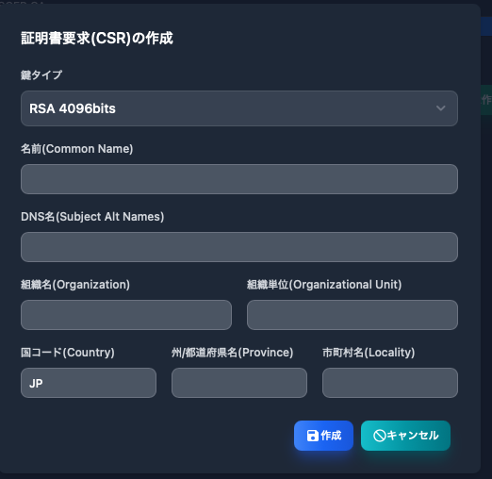Image resolution: width=492 pixels, height=479 pixels.
Task: Click the prohibited circle cancel icon
Action: coord(379,436)
